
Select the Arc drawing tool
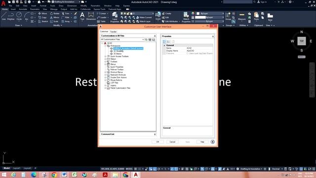(27, 16)
